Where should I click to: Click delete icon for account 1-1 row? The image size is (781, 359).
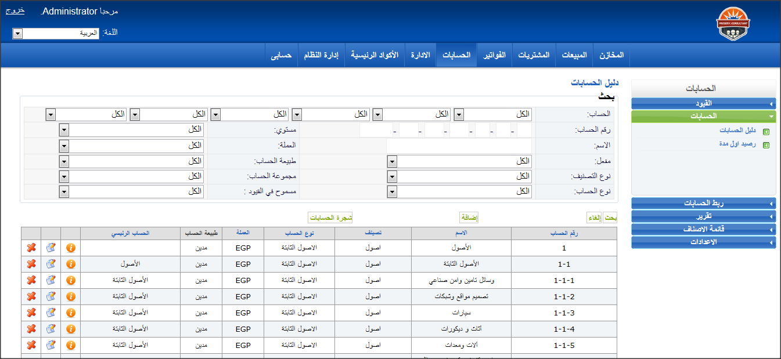point(31,264)
